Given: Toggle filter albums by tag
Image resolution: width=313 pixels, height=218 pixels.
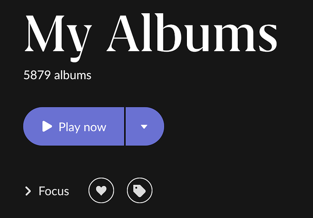Looking at the screenshot, I should (x=140, y=190).
